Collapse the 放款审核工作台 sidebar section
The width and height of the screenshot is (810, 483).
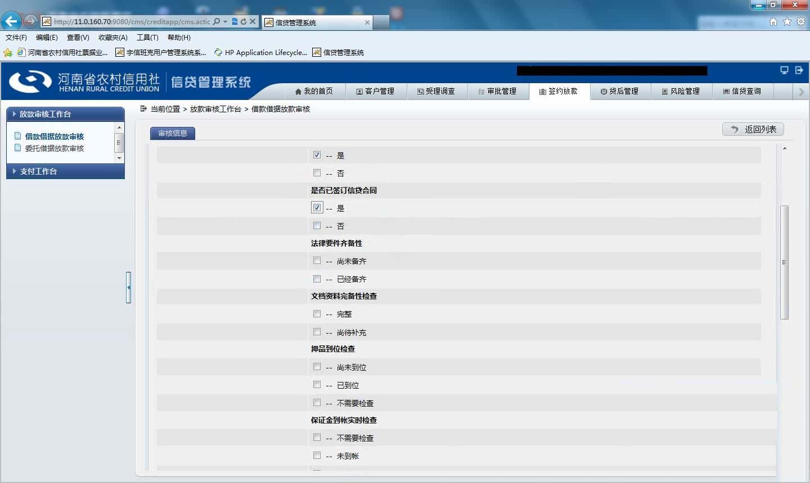pyautogui.click(x=65, y=114)
